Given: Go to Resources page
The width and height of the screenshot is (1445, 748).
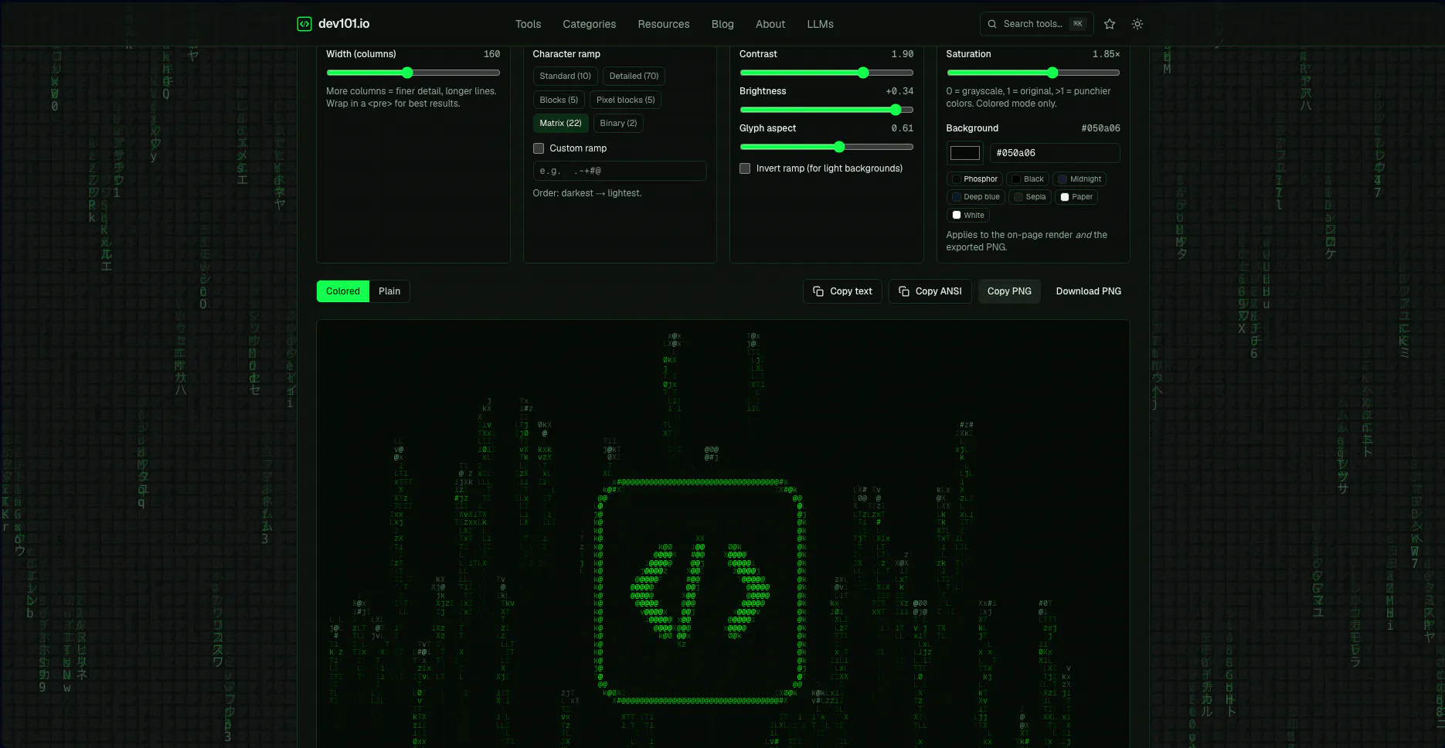Looking at the screenshot, I should coord(664,24).
